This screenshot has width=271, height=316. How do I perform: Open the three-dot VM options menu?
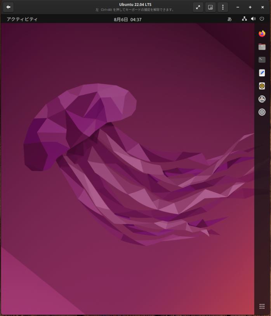click(x=223, y=7)
